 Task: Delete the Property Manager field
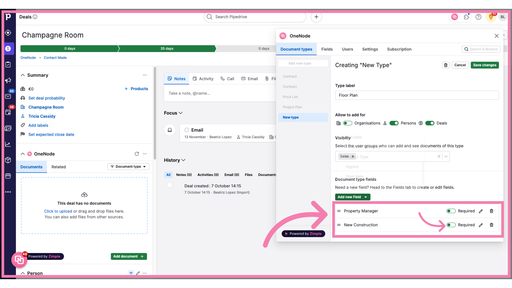(x=491, y=211)
